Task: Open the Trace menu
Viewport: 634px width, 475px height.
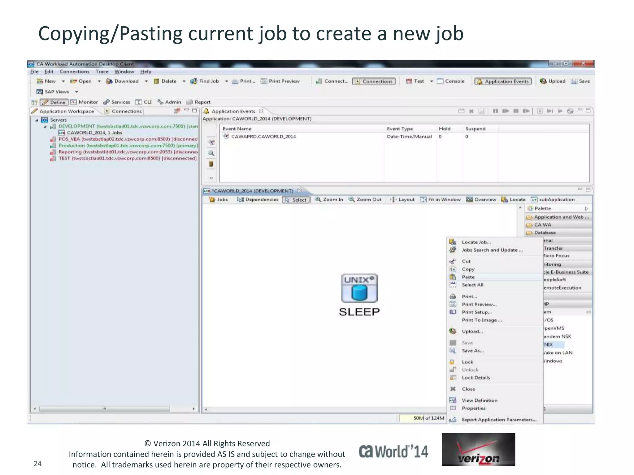Action: click(x=102, y=72)
